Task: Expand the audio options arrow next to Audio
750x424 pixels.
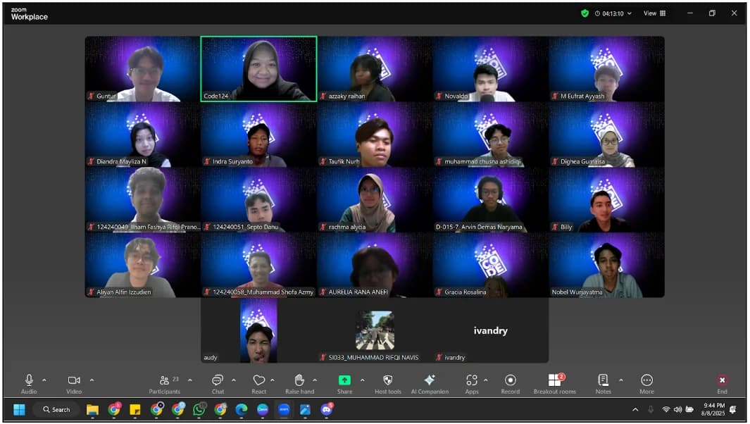Action: tap(44, 380)
